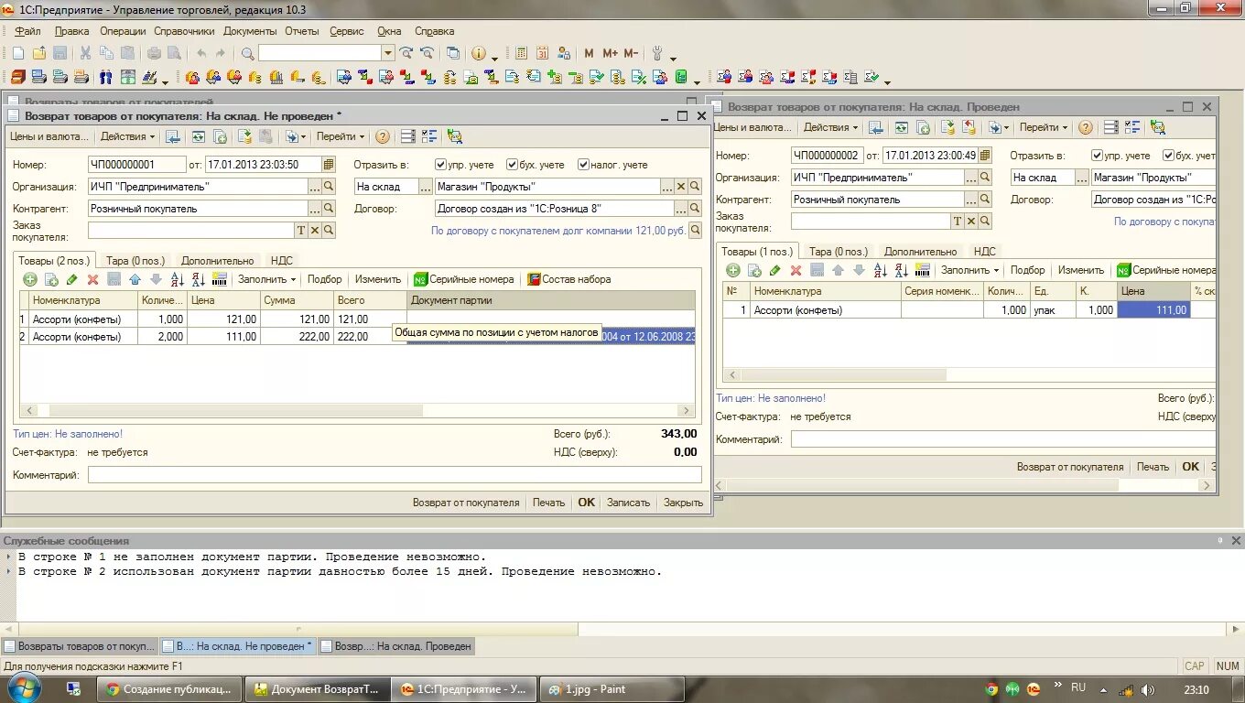Open the Сервис menu

(347, 31)
